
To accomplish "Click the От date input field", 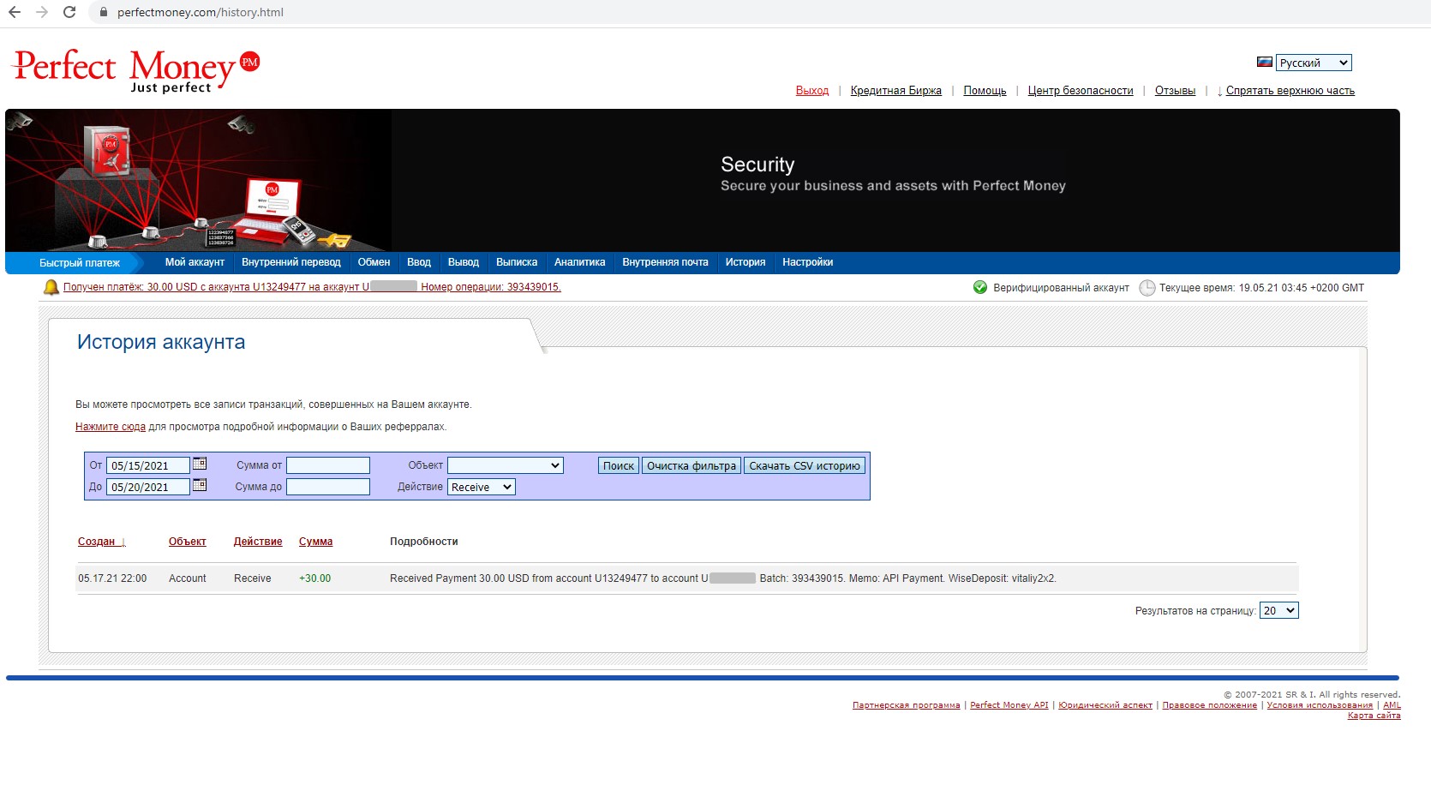I will click(x=148, y=465).
